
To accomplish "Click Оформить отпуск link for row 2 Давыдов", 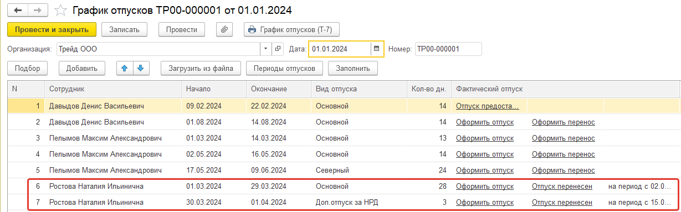I will [485, 122].
